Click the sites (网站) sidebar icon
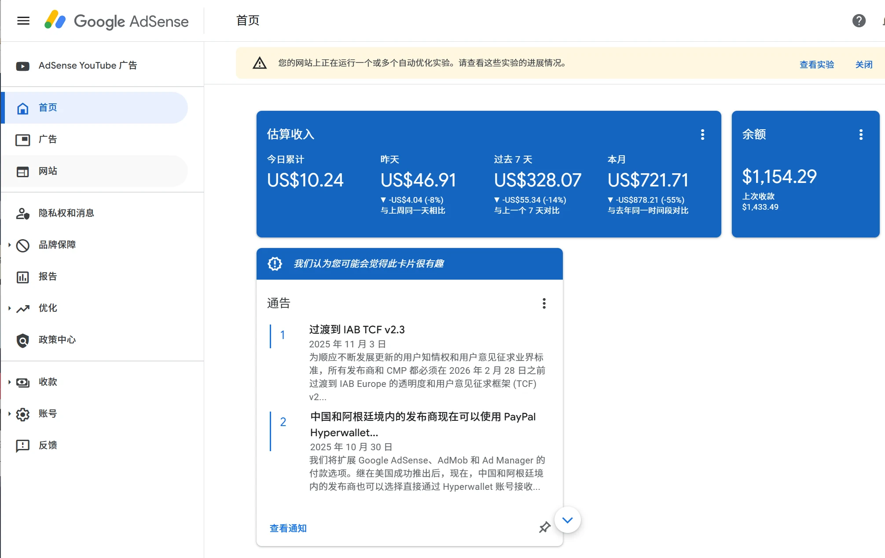 (x=23, y=171)
